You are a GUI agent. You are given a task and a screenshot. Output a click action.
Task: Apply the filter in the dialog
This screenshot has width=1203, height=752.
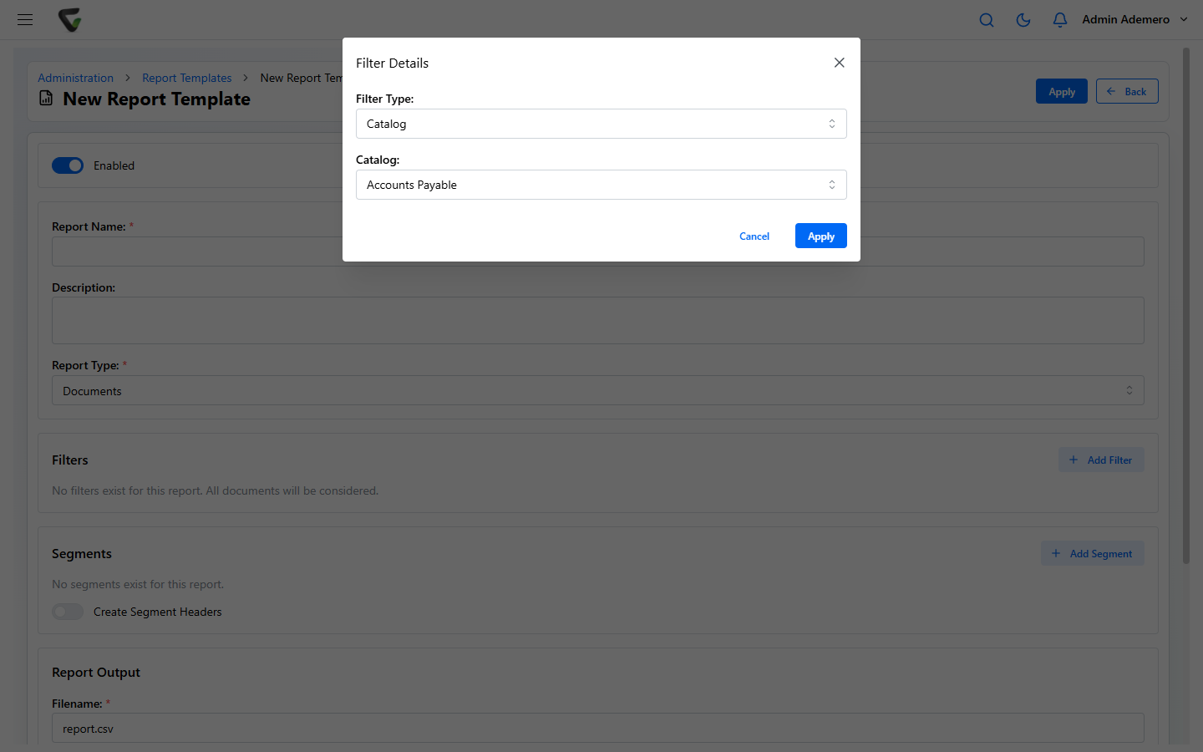coord(821,236)
